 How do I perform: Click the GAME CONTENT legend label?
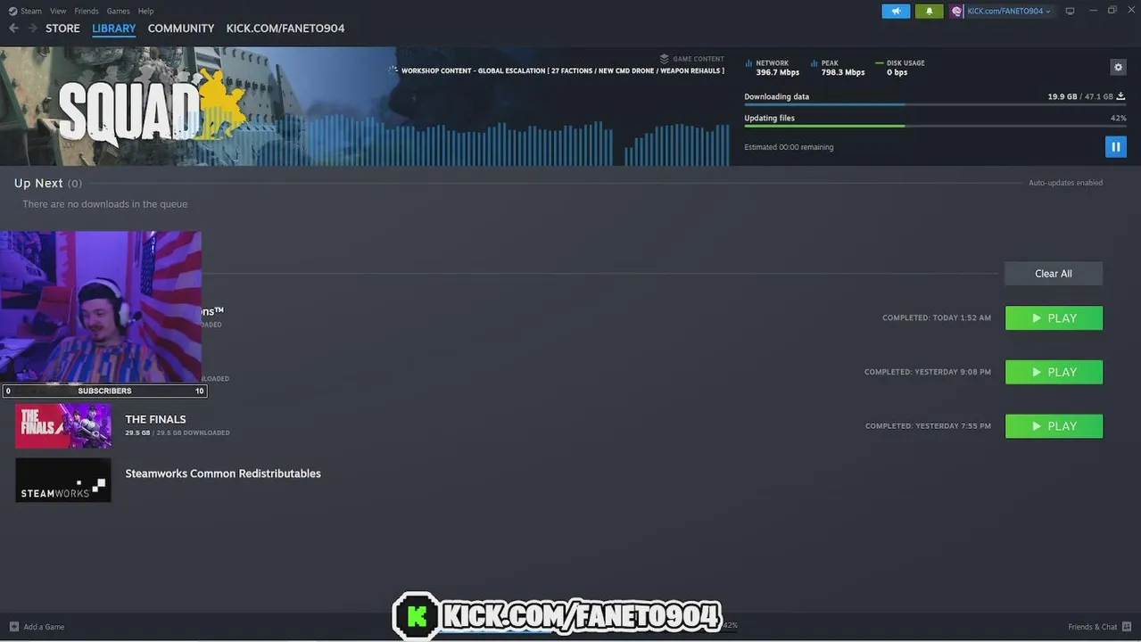(x=692, y=59)
